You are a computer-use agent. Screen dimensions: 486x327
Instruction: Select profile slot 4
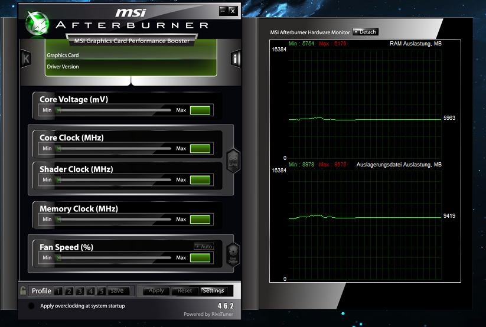tap(91, 291)
